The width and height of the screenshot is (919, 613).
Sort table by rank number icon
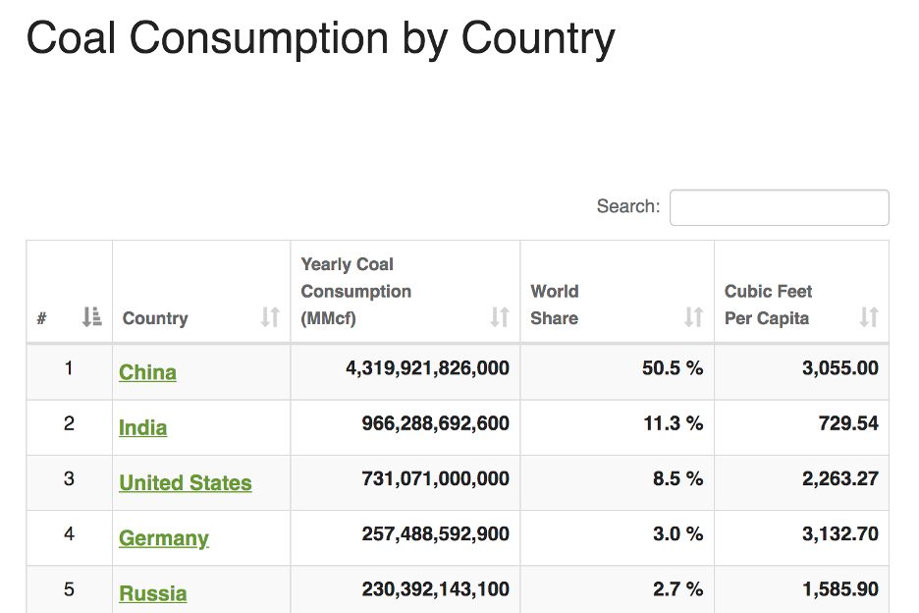click(91, 316)
